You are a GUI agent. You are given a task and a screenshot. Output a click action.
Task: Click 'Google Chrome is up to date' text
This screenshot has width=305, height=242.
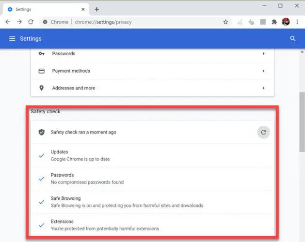80,159
